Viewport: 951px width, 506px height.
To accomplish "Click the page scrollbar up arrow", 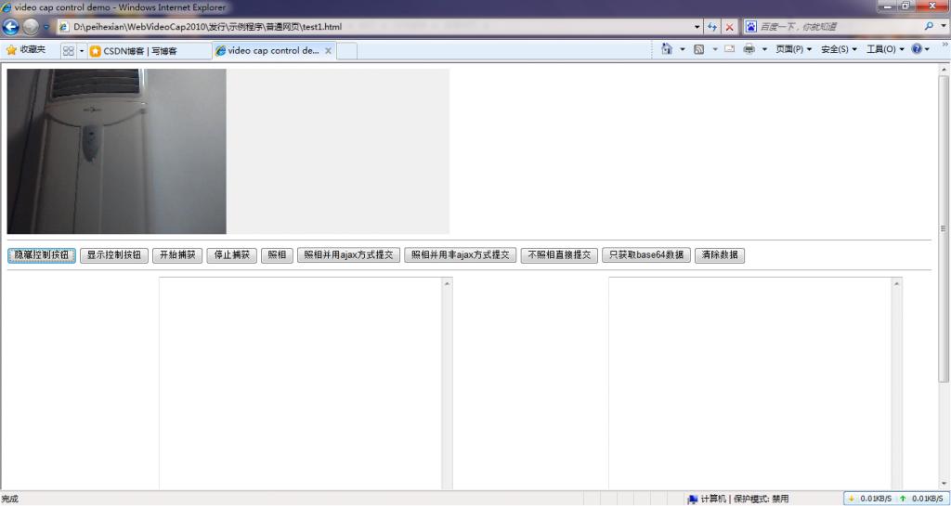I will click(944, 69).
